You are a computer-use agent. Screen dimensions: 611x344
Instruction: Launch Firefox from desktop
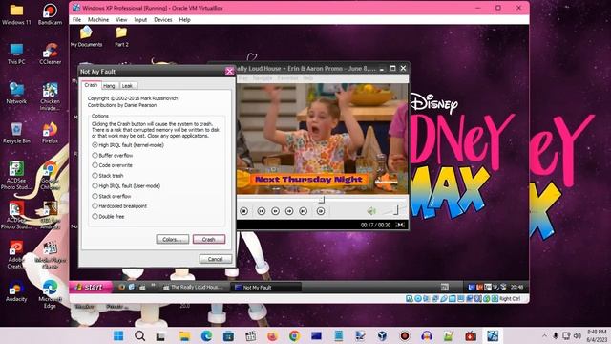point(51,133)
